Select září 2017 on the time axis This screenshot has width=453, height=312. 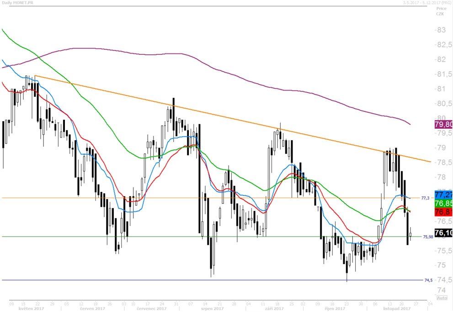click(x=274, y=308)
